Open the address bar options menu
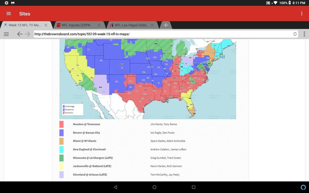 pyautogui.click(x=304, y=34)
